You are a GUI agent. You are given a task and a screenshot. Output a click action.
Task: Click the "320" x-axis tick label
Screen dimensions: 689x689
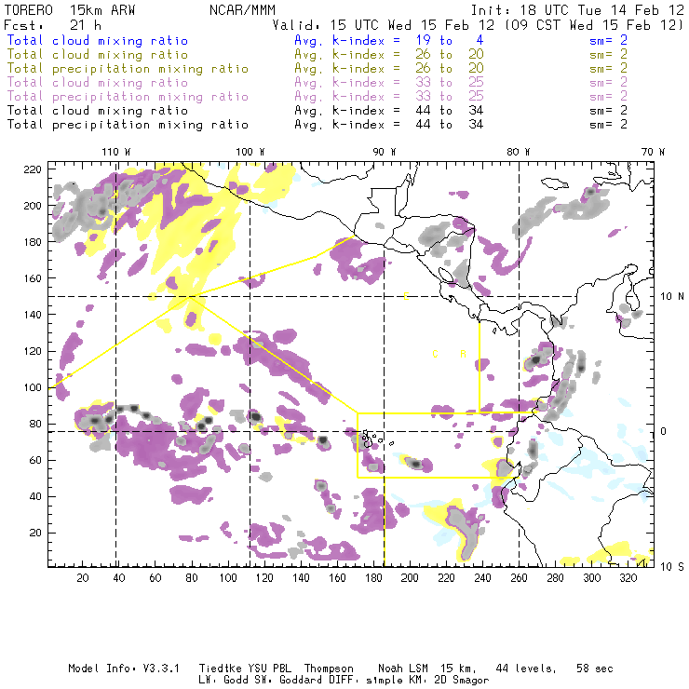pos(628,578)
